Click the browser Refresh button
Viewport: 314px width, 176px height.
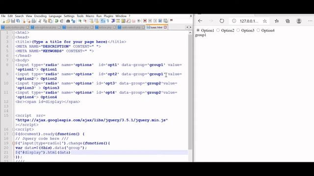222,21
